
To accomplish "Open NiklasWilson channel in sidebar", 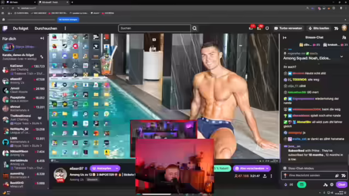I will pyautogui.click(x=23, y=153).
